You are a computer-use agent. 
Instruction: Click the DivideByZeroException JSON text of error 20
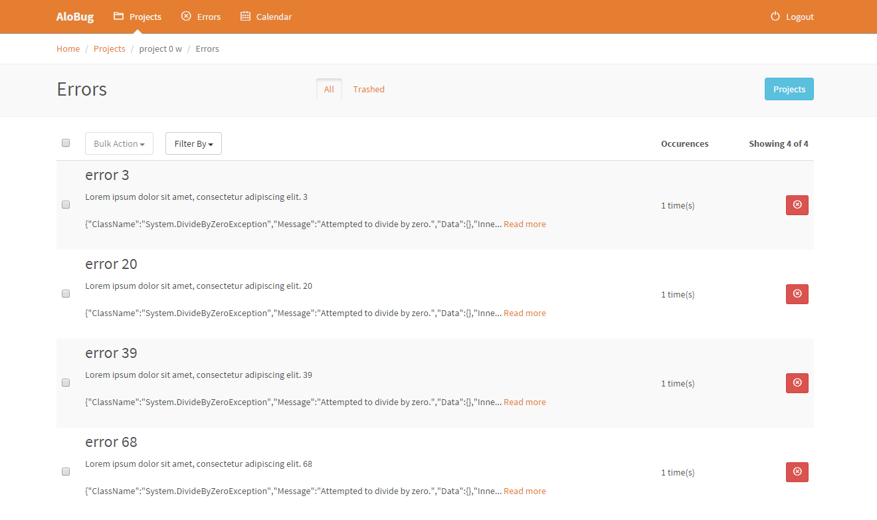293,313
